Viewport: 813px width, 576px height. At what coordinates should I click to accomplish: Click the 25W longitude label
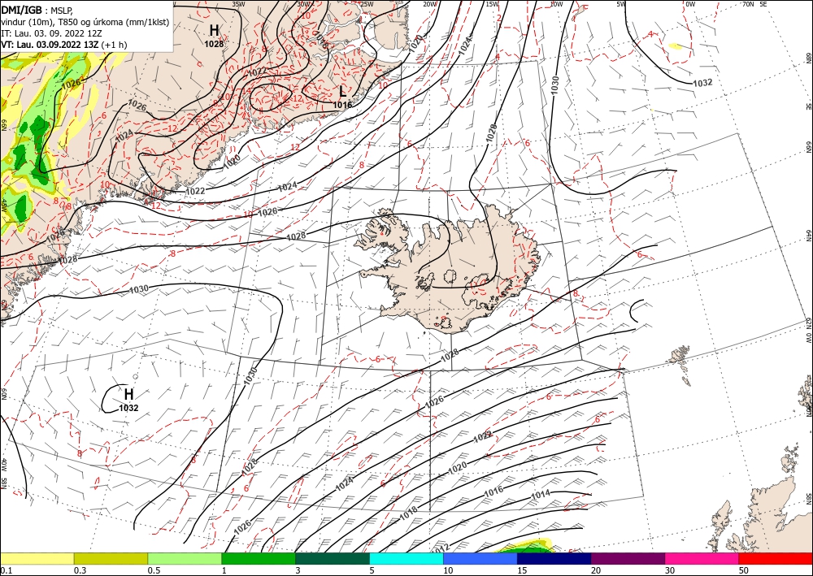[x=367, y=3]
